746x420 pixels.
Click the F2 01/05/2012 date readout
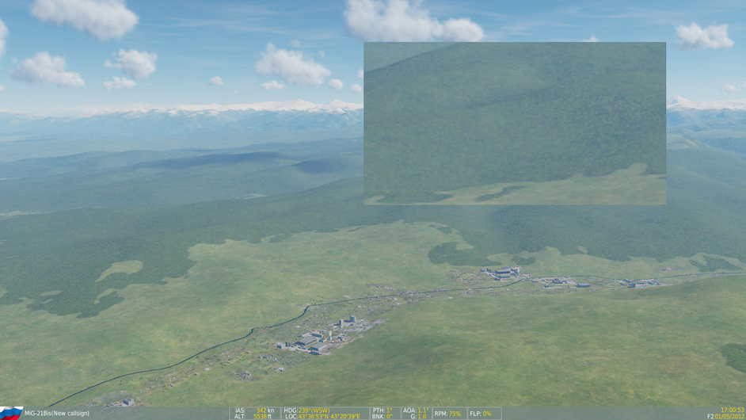pyautogui.click(x=726, y=417)
